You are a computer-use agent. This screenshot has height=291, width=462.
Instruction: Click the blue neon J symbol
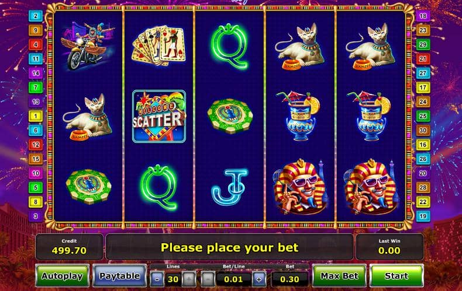pyautogui.click(x=230, y=187)
